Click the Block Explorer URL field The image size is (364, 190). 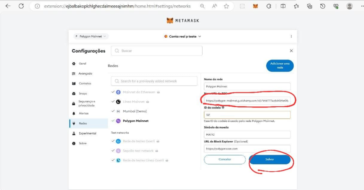[247, 149]
